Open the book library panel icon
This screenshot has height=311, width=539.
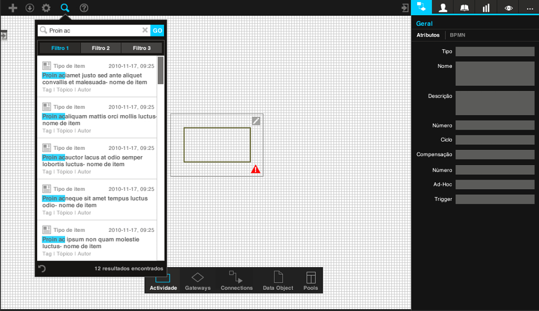pyautogui.click(x=464, y=7)
